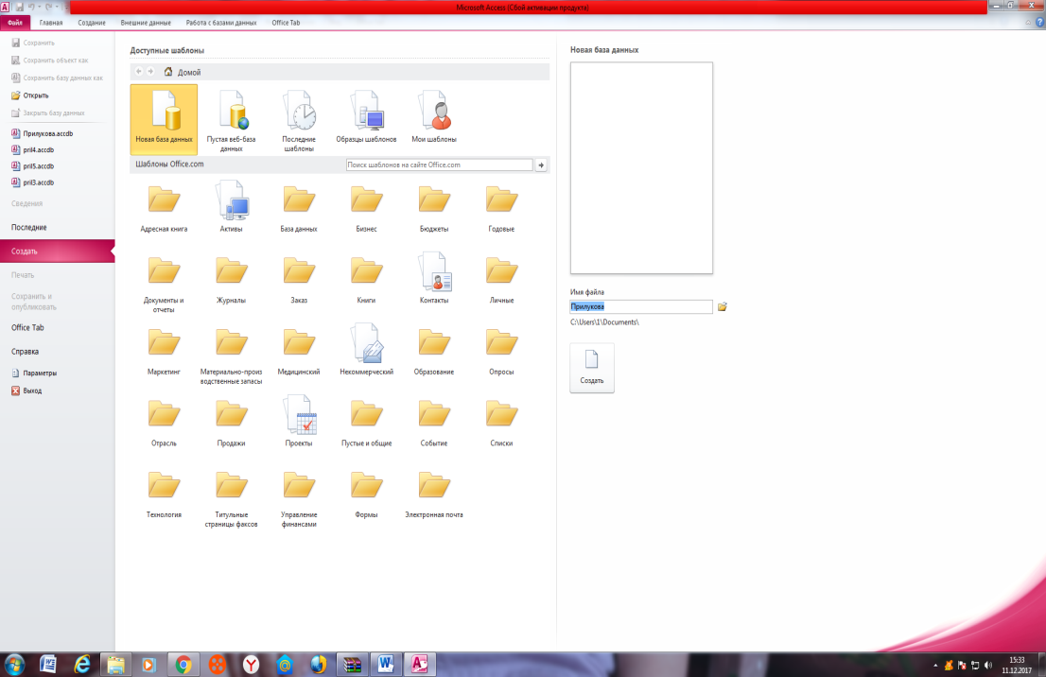Open the Бизнес template folder

click(x=366, y=208)
